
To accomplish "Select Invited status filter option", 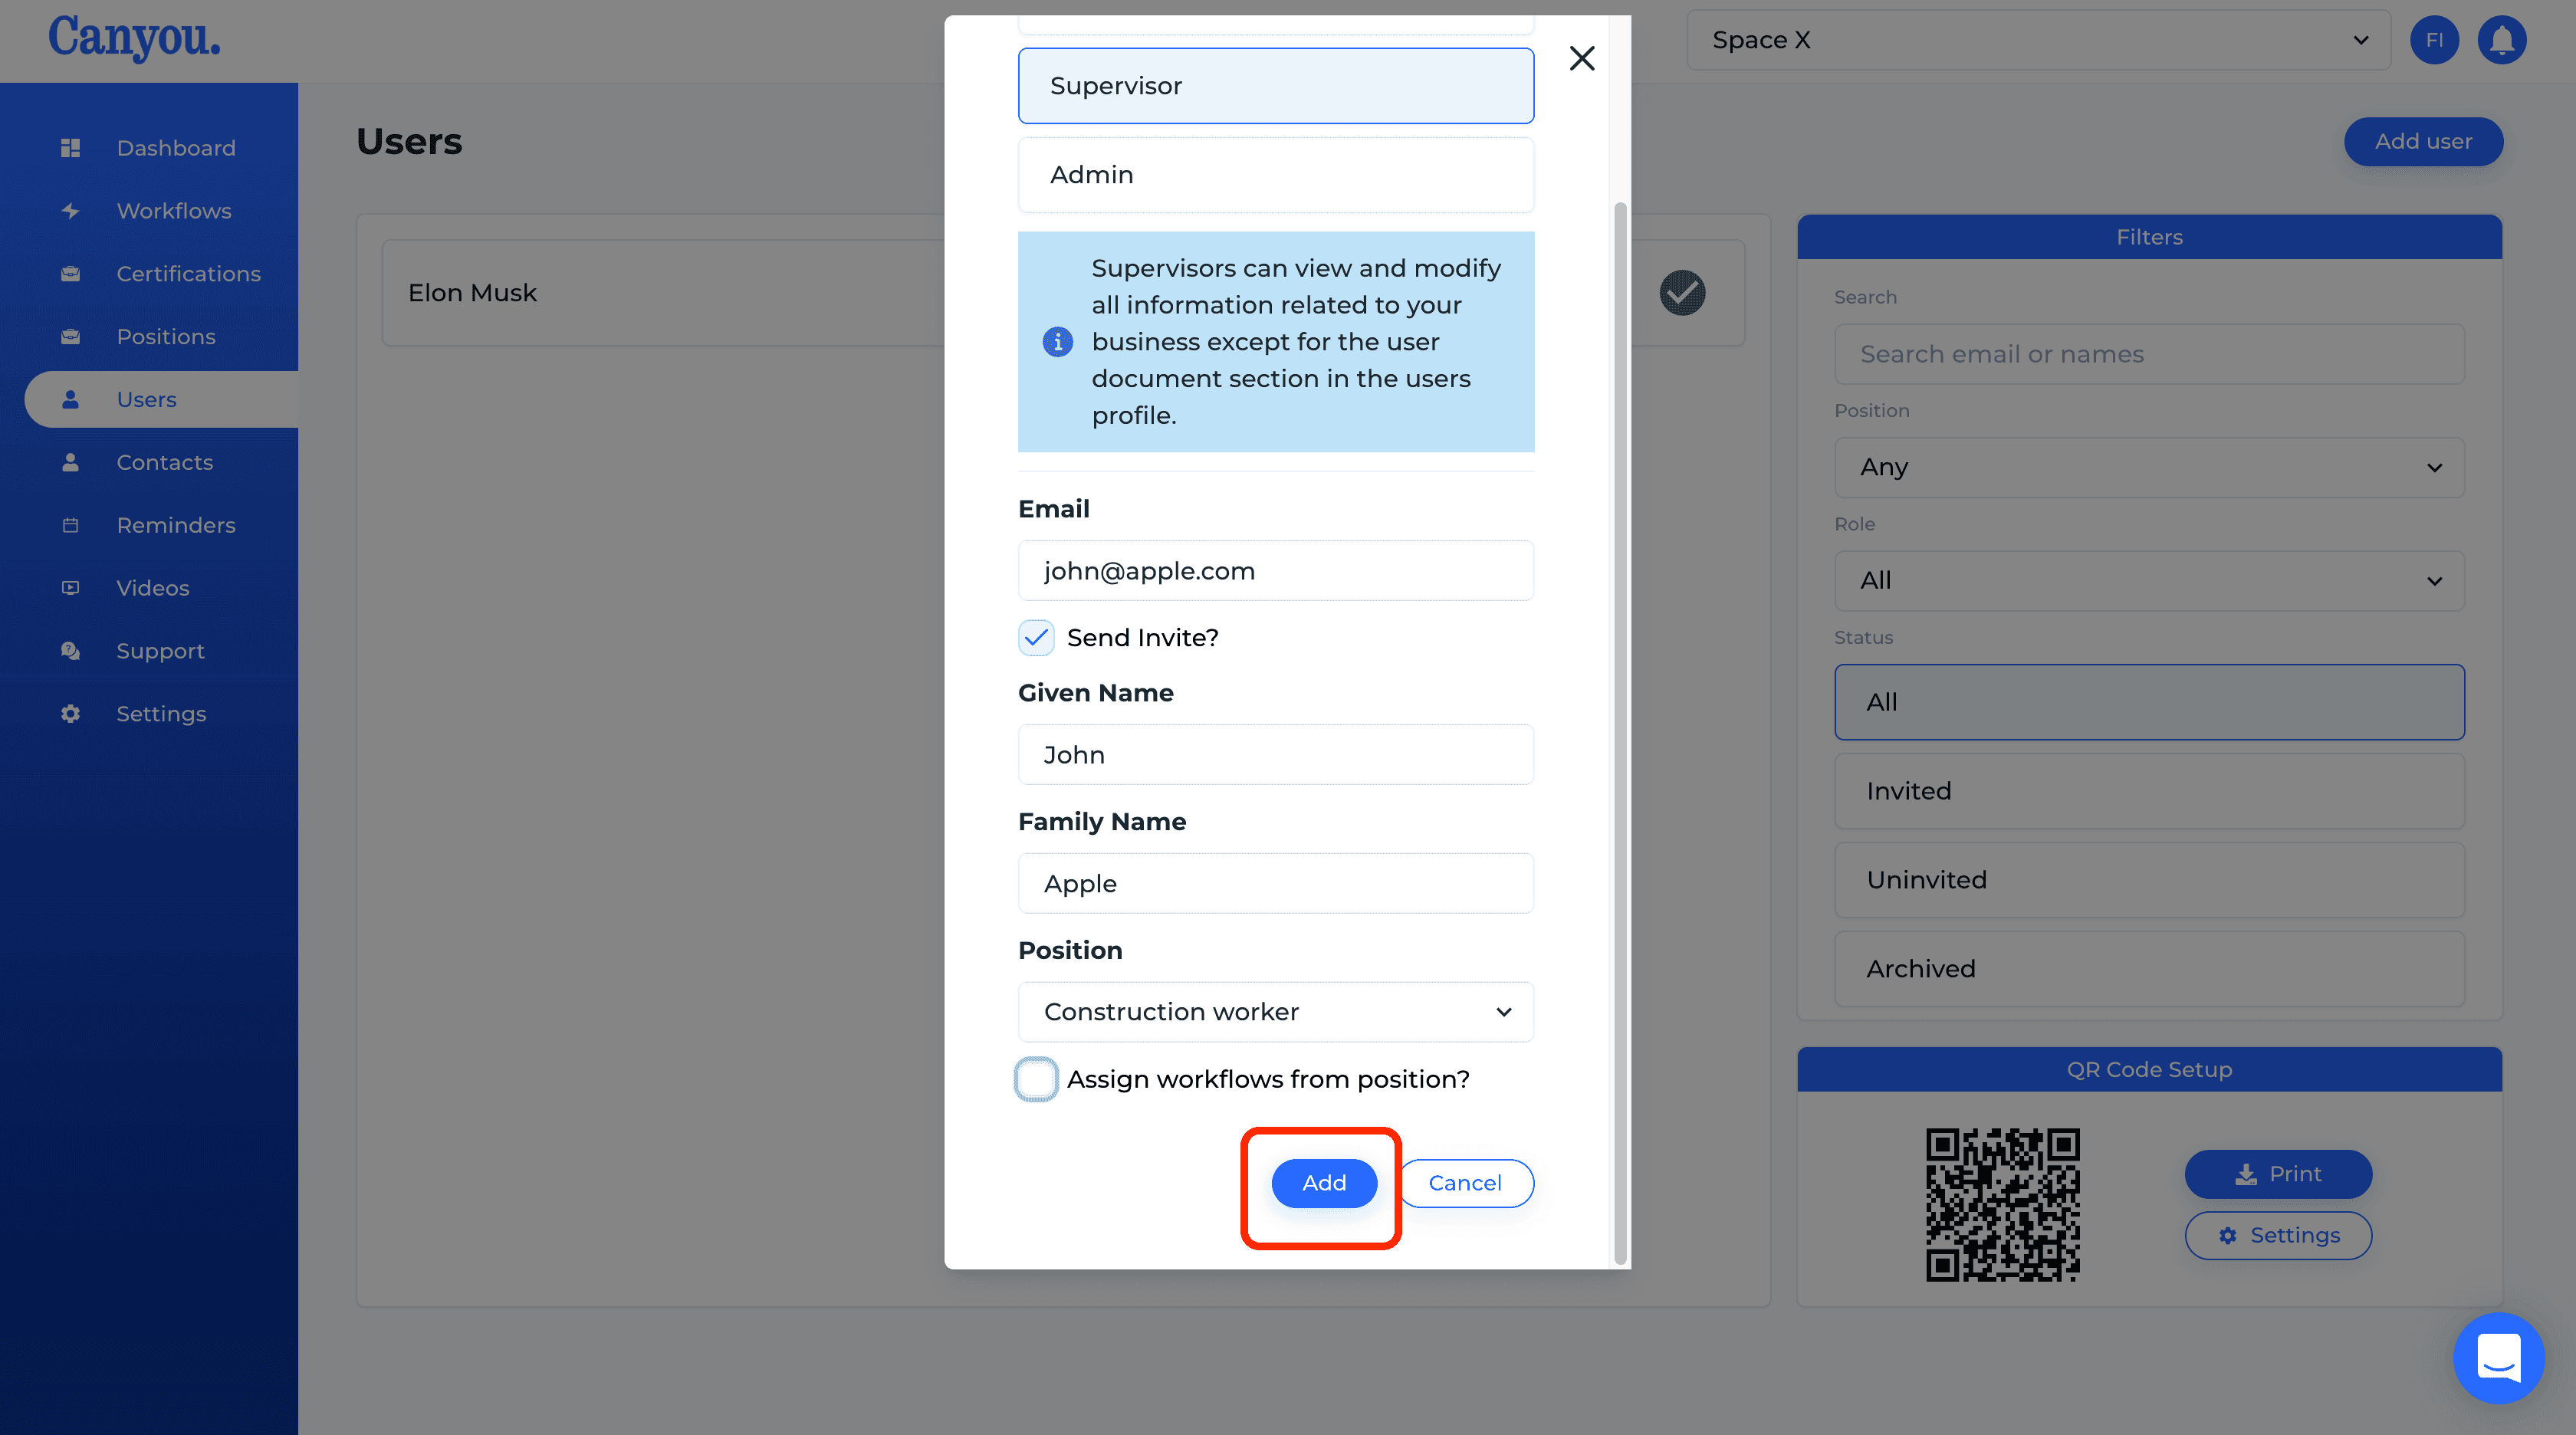I will click(x=2147, y=790).
